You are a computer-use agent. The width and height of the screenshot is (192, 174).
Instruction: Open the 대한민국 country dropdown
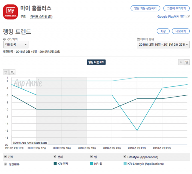tap(16, 45)
